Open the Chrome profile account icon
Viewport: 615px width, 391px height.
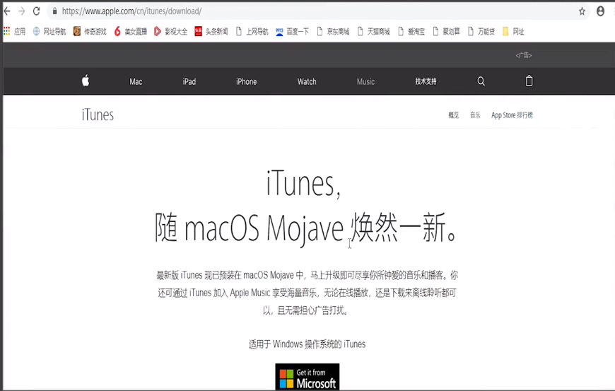(600, 11)
